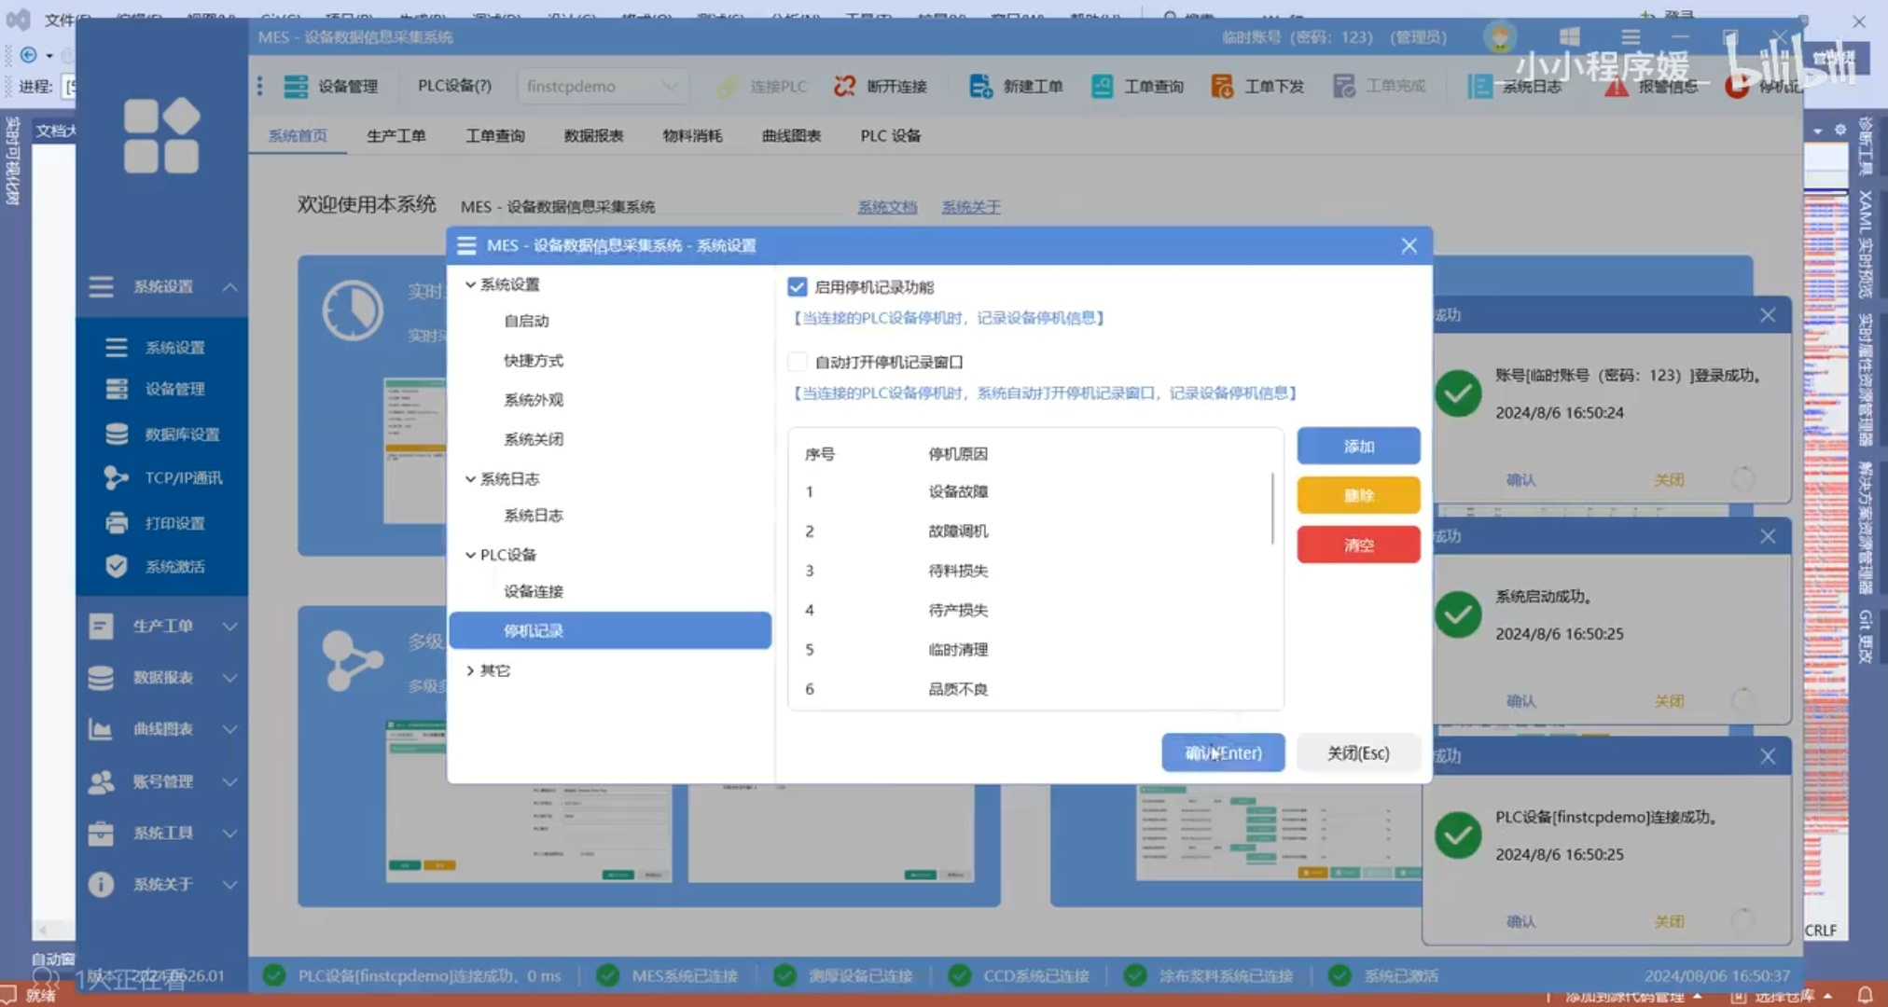Viewport: 1888px width, 1007px height.
Task: Switch to the 数据报表 tab
Action: tap(593, 136)
